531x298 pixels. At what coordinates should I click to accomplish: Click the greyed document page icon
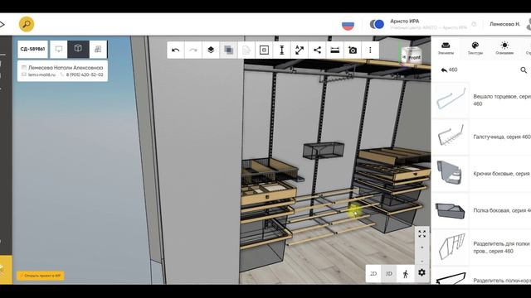click(246, 50)
